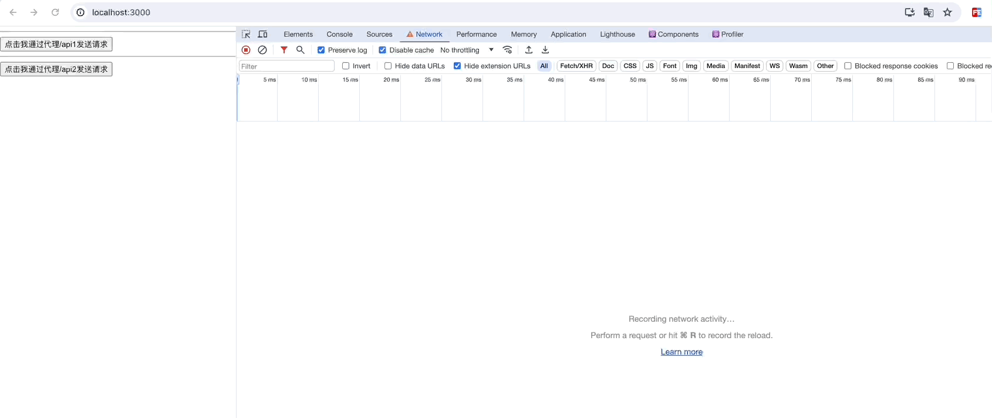Filter by Other requests
The height and width of the screenshot is (418, 992).
tap(825, 66)
